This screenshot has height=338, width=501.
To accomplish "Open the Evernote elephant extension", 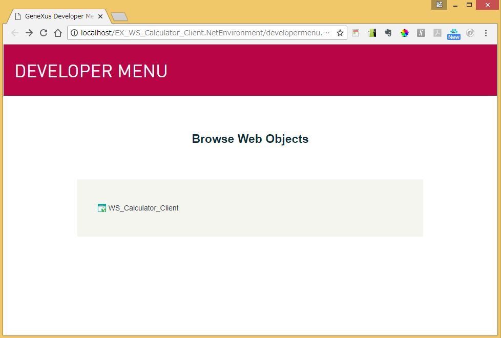I will coord(388,33).
